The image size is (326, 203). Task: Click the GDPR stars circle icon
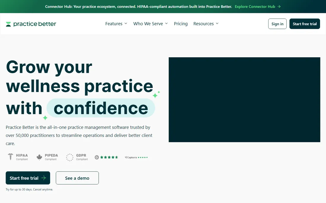70,157
